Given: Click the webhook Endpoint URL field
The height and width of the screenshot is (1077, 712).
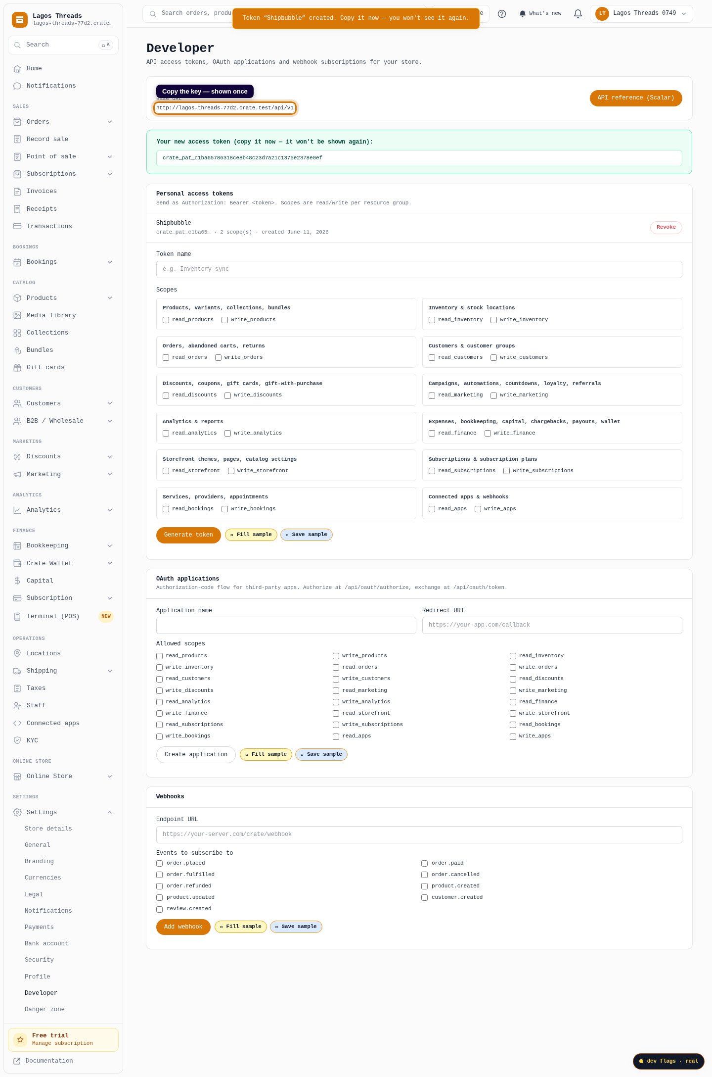Looking at the screenshot, I should 419,834.
